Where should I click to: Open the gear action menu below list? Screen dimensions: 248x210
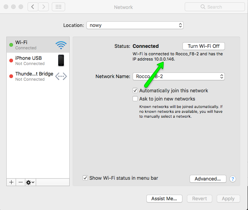[31, 182]
